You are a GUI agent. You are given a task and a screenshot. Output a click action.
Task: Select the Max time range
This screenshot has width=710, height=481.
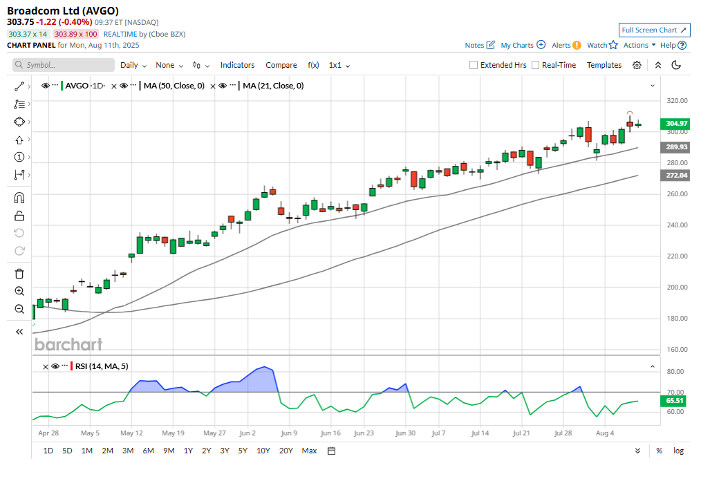(x=309, y=451)
